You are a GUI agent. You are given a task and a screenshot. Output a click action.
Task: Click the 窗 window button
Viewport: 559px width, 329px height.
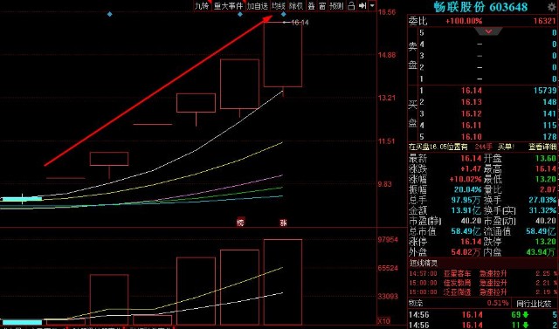click(322, 6)
